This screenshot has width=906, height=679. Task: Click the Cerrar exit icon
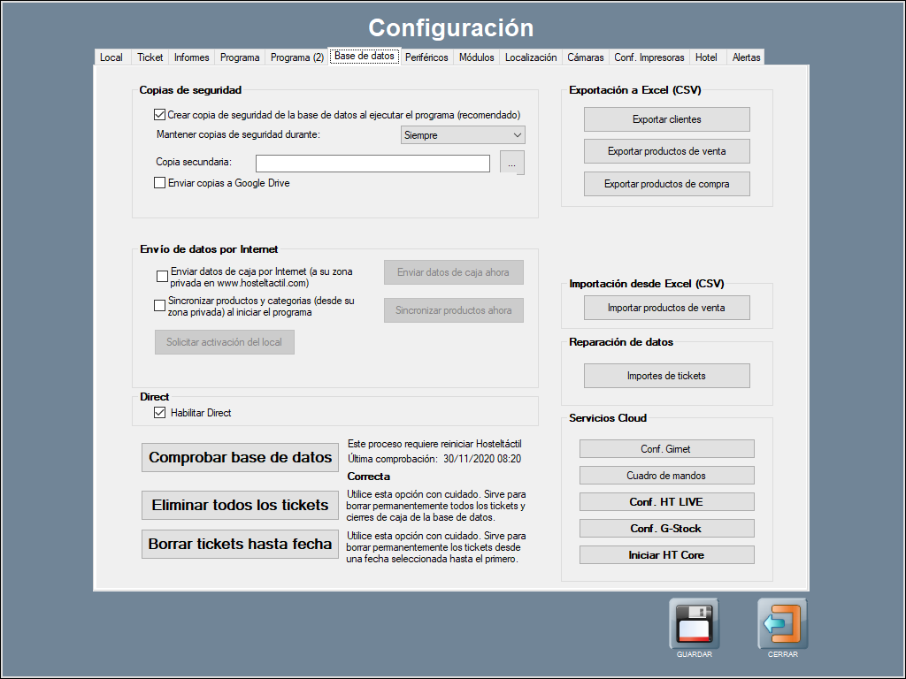coord(782,624)
